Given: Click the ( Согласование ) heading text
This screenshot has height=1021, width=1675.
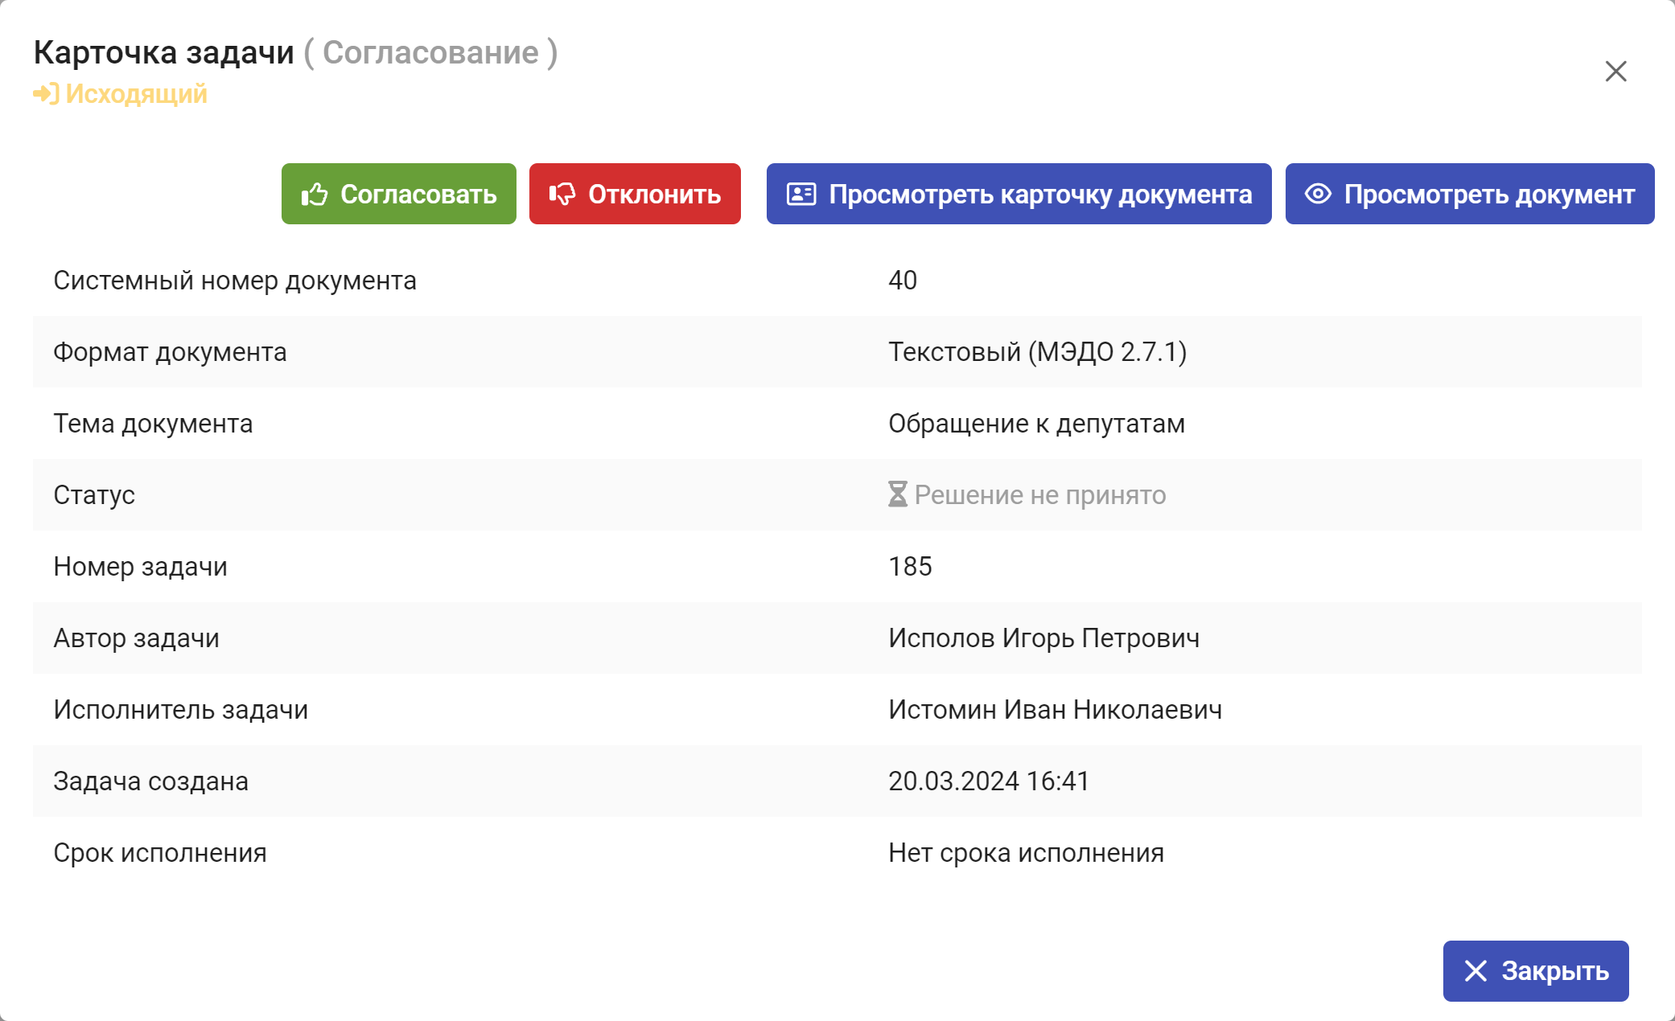Looking at the screenshot, I should [430, 52].
